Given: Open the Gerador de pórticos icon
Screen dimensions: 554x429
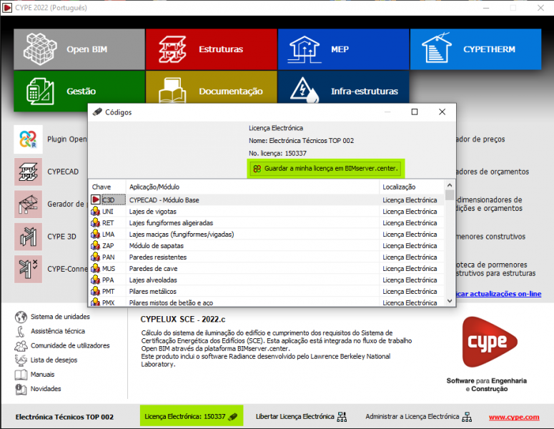Looking at the screenshot, I should coord(28,204).
